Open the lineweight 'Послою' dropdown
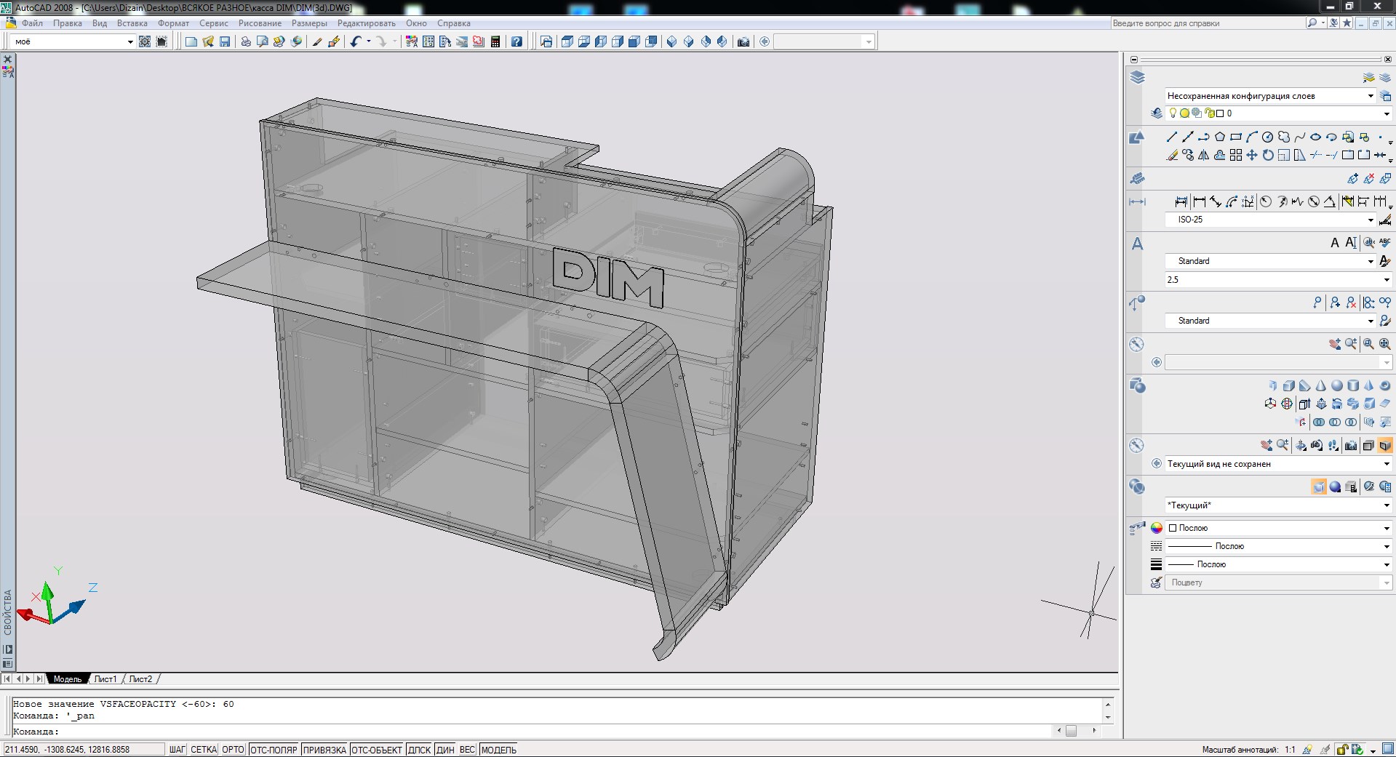 point(1278,564)
